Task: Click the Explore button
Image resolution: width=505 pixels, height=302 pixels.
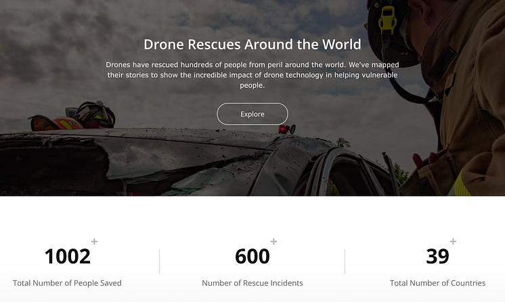Action: 252,114
